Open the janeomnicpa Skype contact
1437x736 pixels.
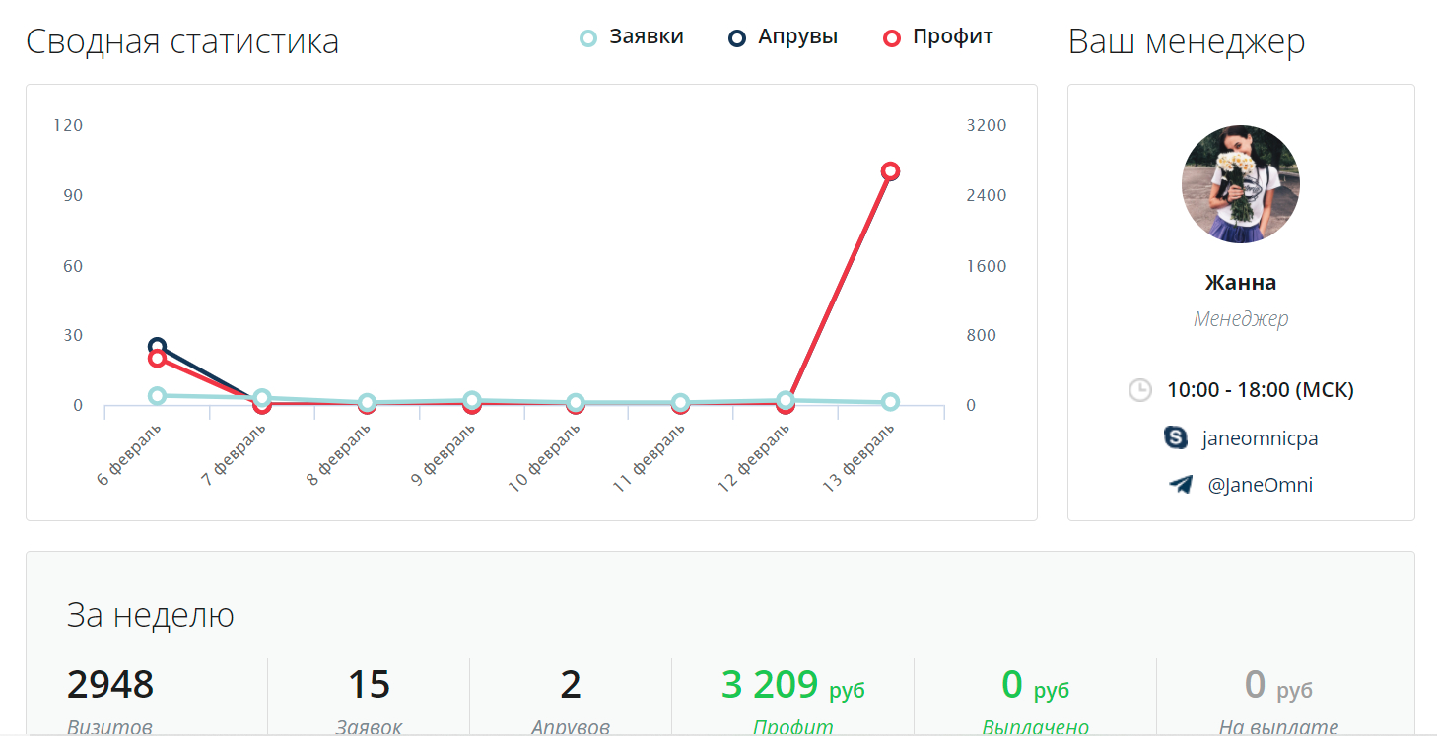tap(1260, 438)
